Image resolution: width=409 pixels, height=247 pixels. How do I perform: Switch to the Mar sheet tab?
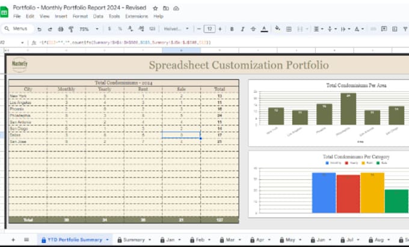(x=230, y=240)
